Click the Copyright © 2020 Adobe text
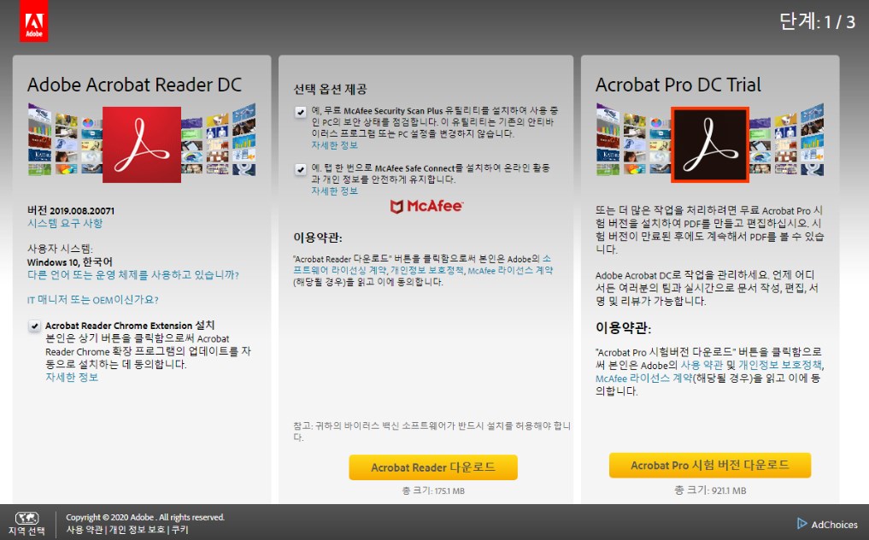The width and height of the screenshot is (869, 540). click(145, 517)
